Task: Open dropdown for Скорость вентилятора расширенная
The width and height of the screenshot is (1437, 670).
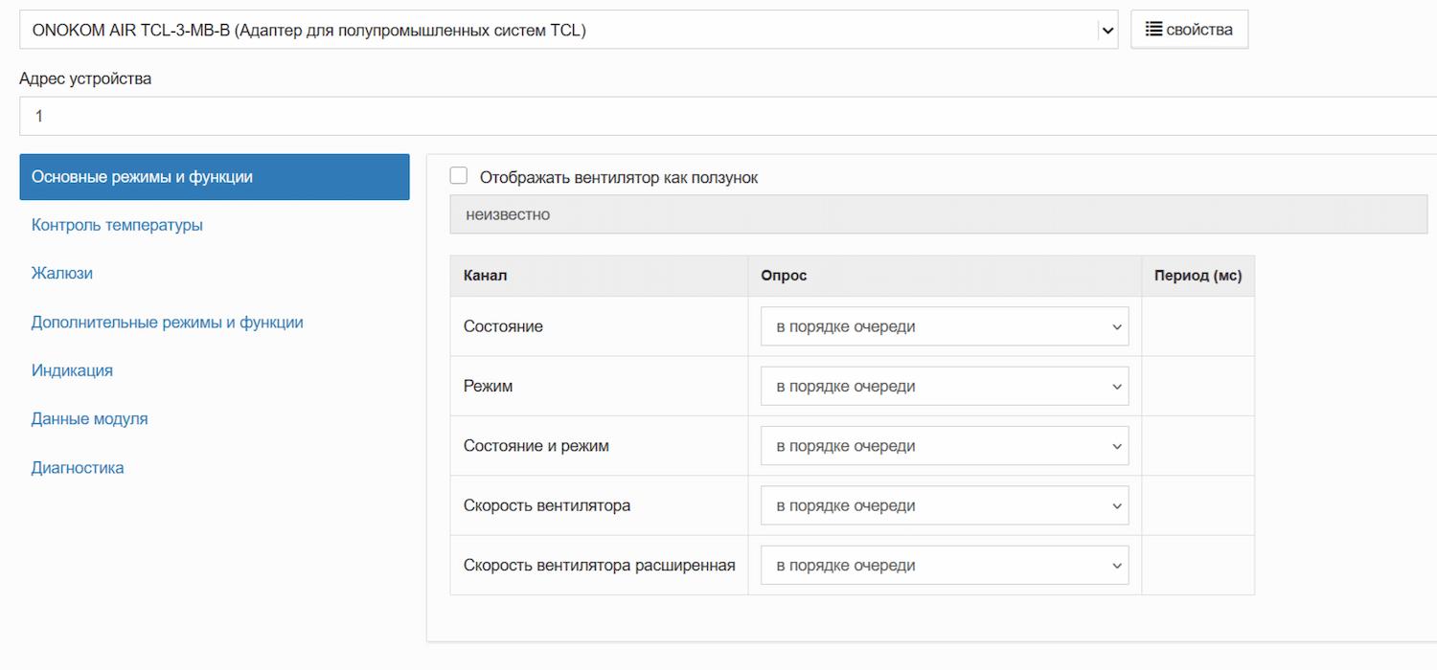Action: 944,566
